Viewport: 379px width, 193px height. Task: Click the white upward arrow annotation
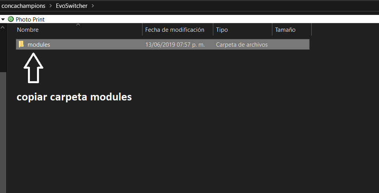33,68
